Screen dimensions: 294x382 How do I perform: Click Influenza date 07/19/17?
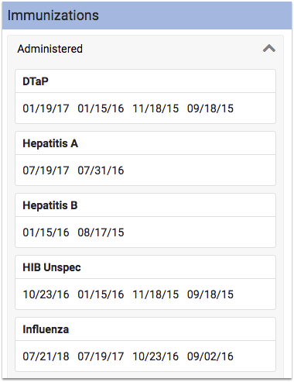tap(101, 356)
